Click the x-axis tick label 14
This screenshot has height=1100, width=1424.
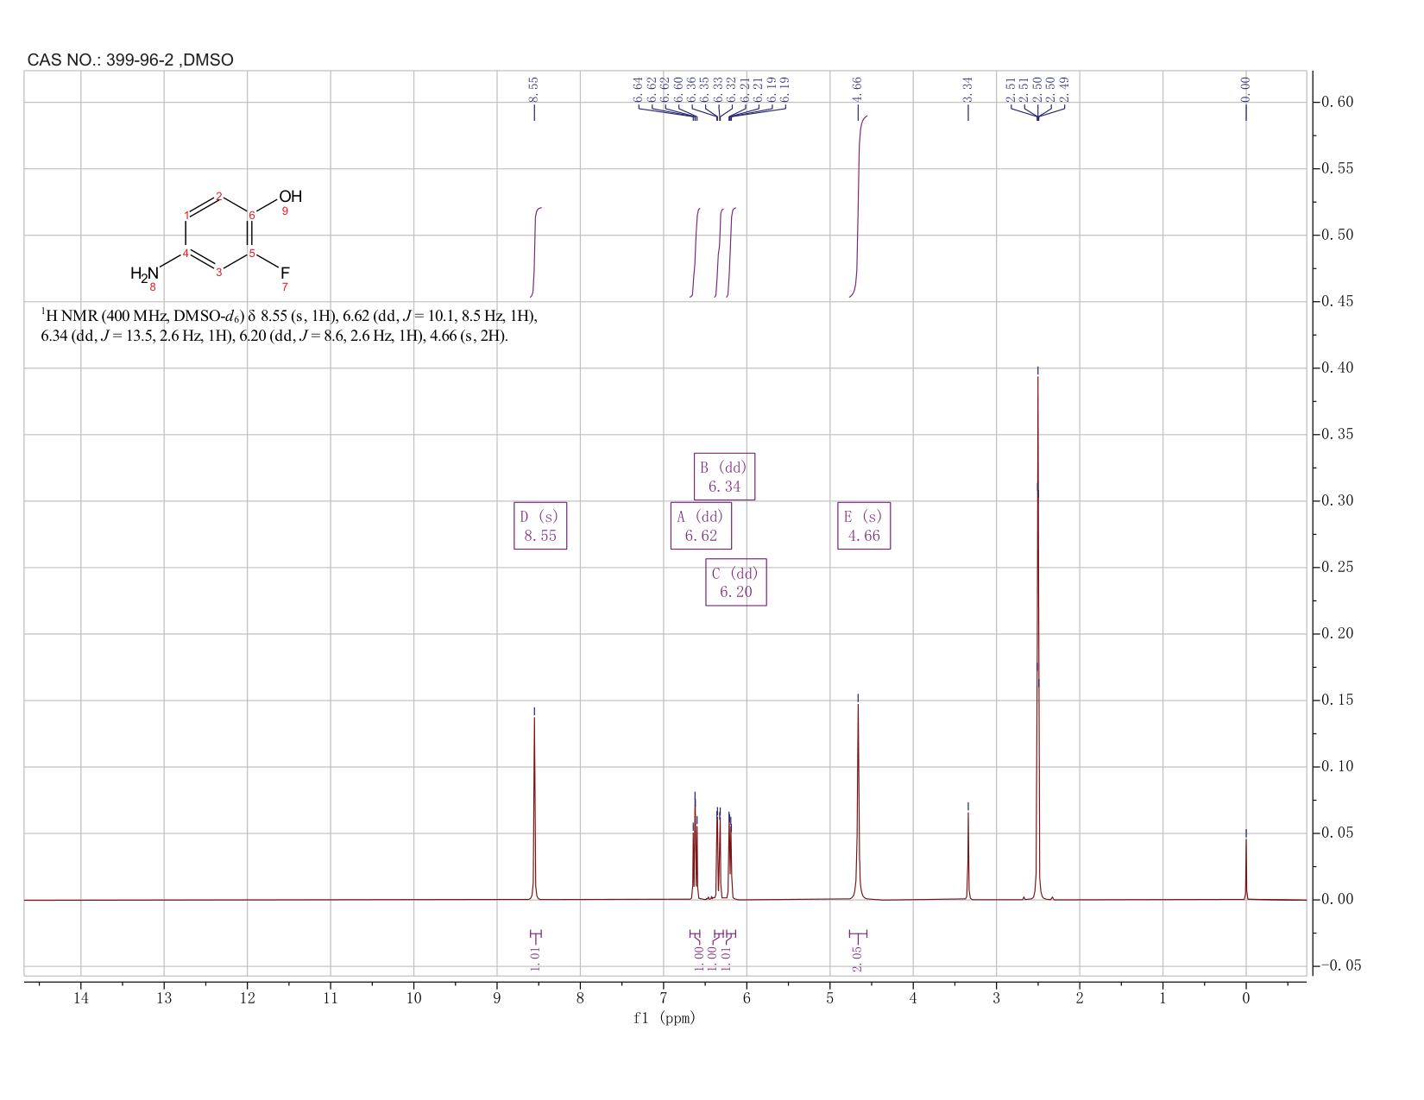(x=81, y=998)
